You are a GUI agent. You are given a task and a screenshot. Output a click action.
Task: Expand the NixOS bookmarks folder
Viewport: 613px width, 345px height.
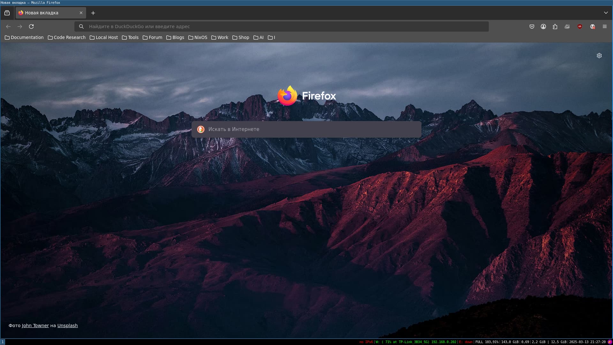[x=198, y=37]
